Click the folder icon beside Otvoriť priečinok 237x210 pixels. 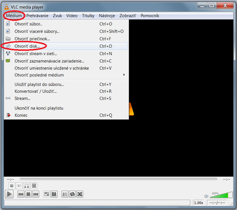[x=8, y=39]
